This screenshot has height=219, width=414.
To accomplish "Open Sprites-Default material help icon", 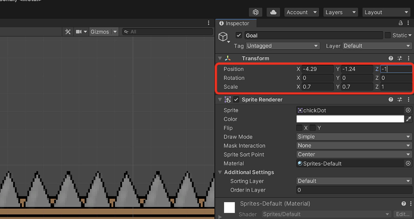I will 404,204.
